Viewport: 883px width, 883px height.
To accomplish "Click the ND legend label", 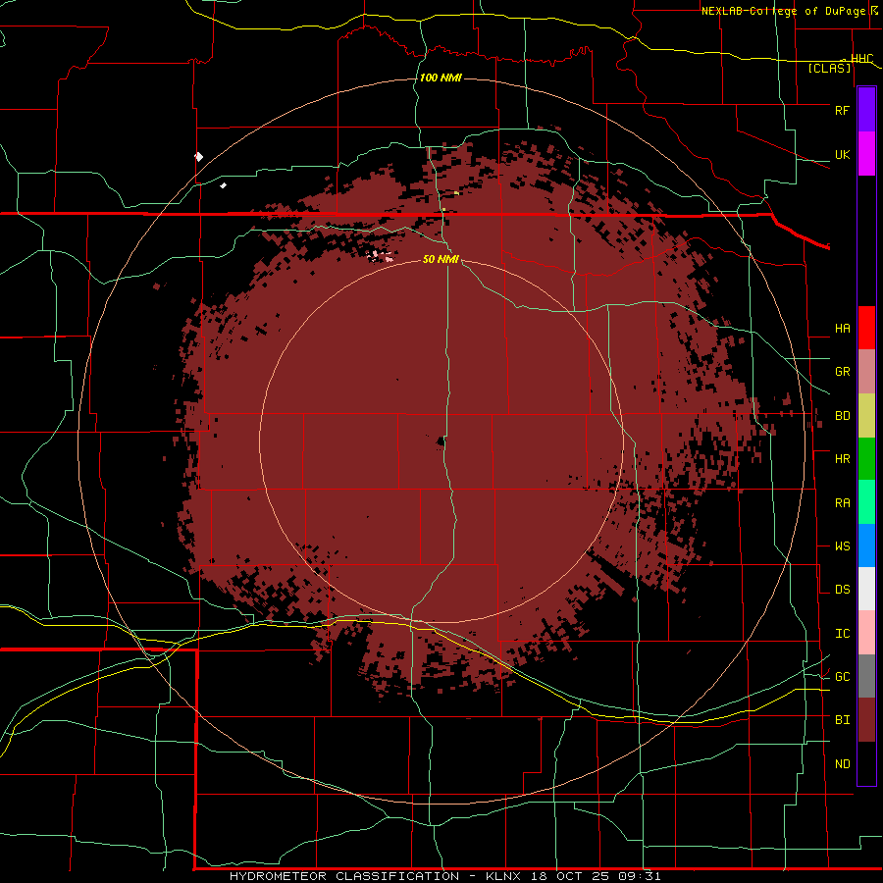I will pyautogui.click(x=842, y=764).
